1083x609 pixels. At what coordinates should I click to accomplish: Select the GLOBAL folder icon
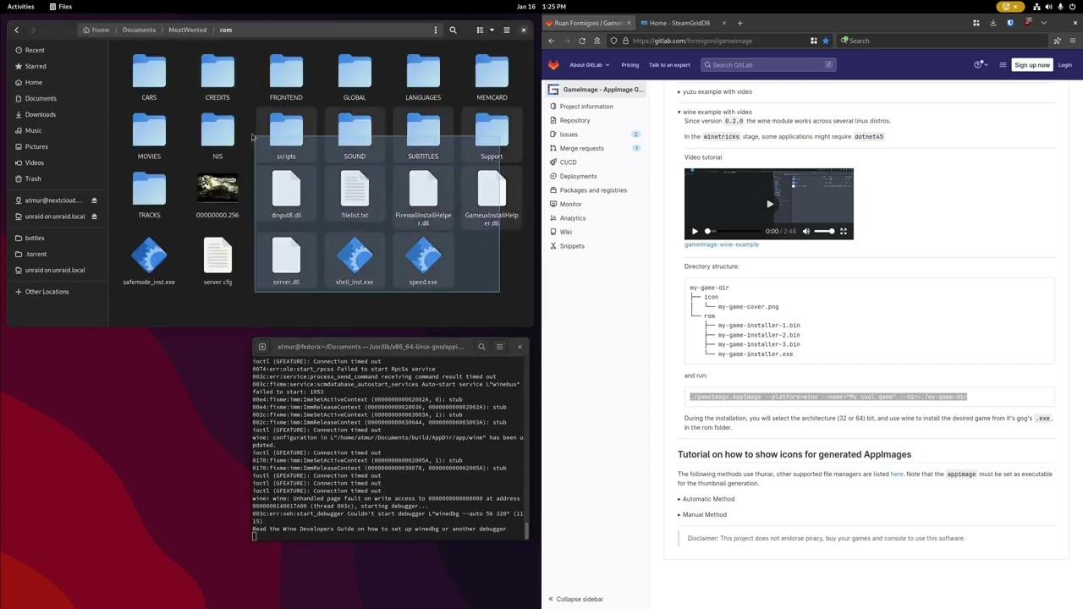pyautogui.click(x=355, y=72)
